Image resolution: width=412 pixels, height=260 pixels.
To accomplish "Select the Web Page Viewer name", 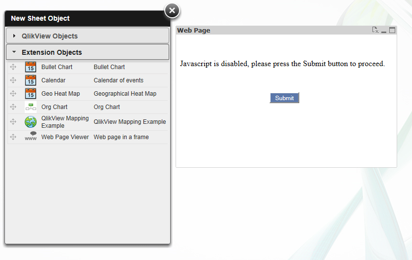I will (x=65, y=137).
